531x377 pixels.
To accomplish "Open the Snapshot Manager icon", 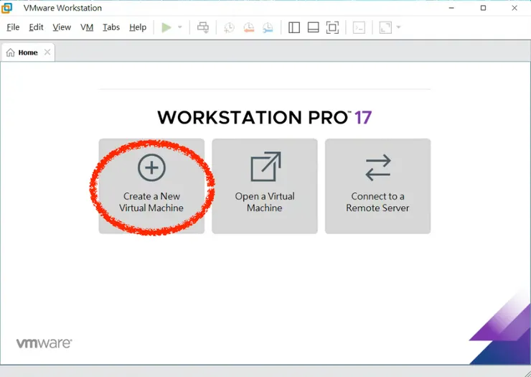I will coord(268,27).
